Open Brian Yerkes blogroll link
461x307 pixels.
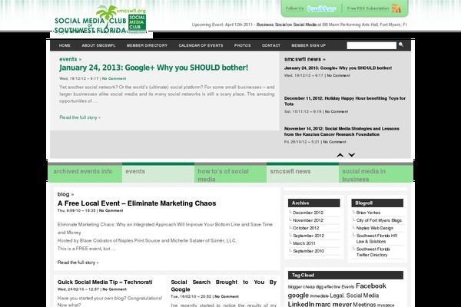[368, 213]
